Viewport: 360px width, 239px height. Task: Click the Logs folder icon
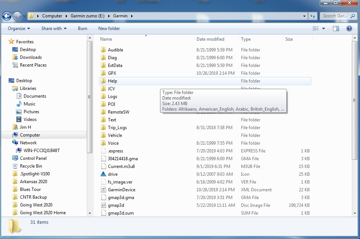click(x=103, y=97)
